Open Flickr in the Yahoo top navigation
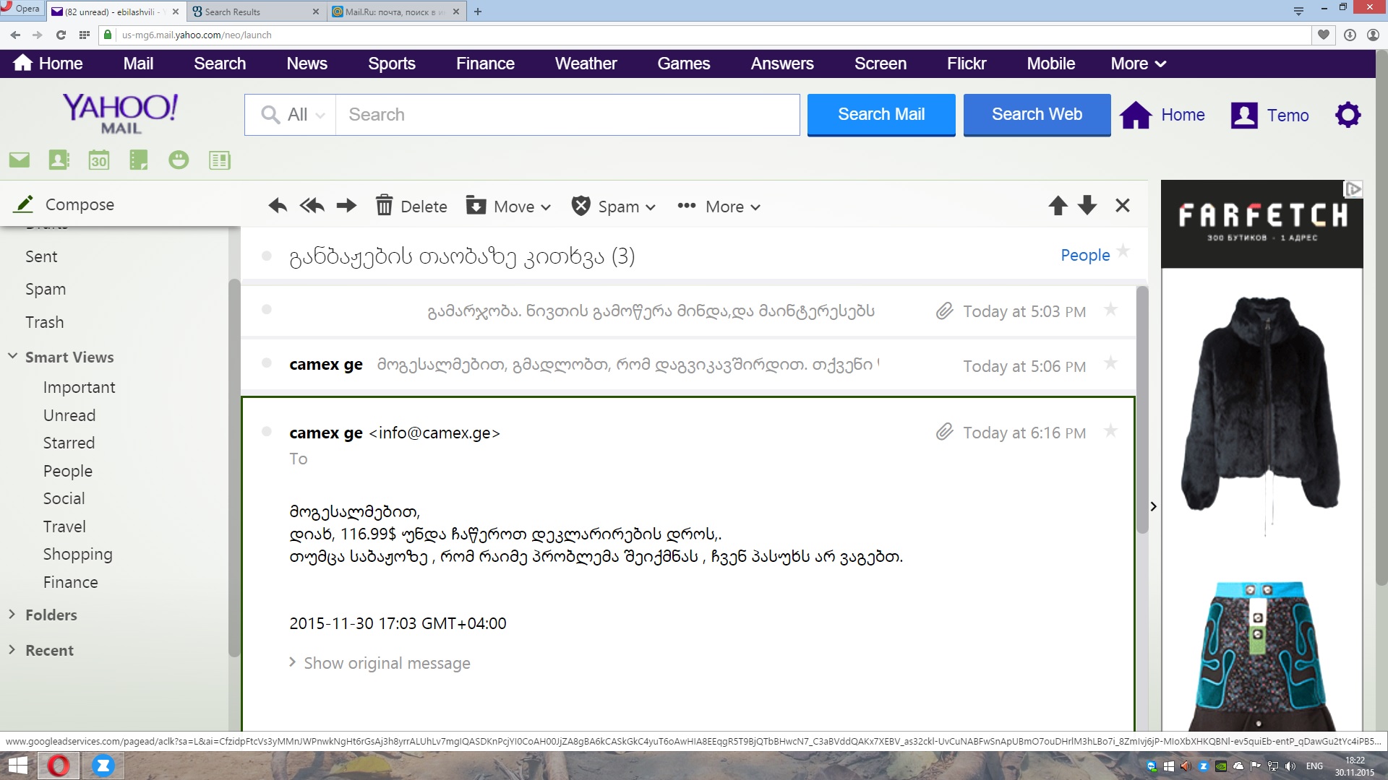Image resolution: width=1388 pixels, height=780 pixels. tap(967, 64)
